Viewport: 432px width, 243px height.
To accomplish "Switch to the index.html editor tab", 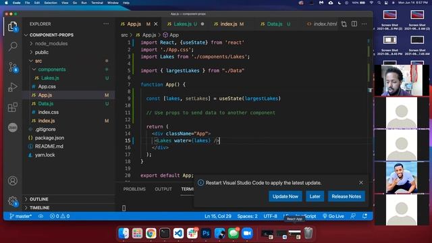I will (322, 24).
